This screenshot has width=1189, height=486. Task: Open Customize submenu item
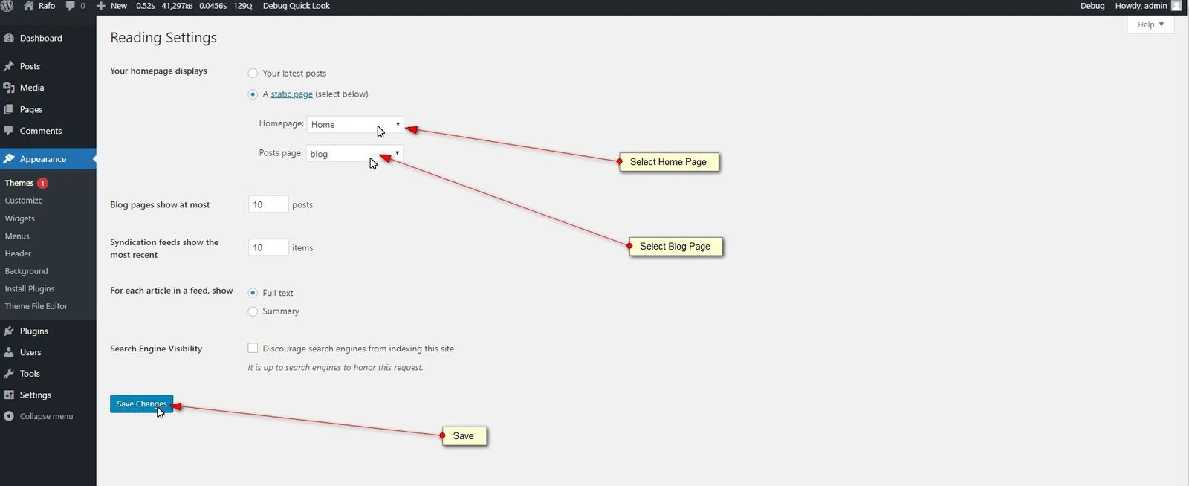(24, 201)
